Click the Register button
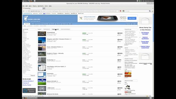Image resolution: width=176 pixels, height=99 pixels. pos(128,24)
